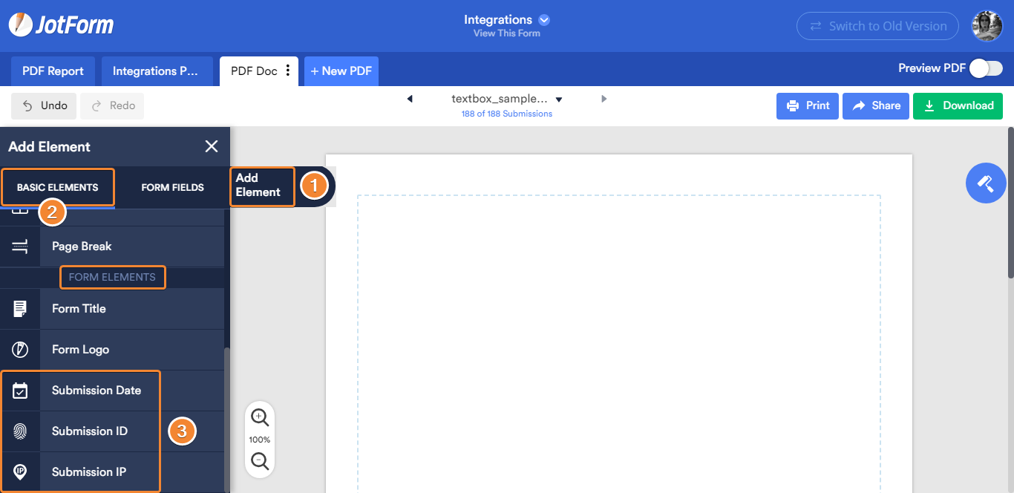Click the Form Title document icon
Viewport: 1014px width, 493px height.
click(x=20, y=309)
